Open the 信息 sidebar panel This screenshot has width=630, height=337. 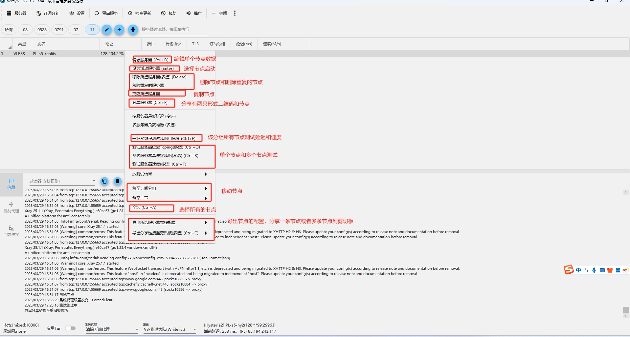[11, 184]
